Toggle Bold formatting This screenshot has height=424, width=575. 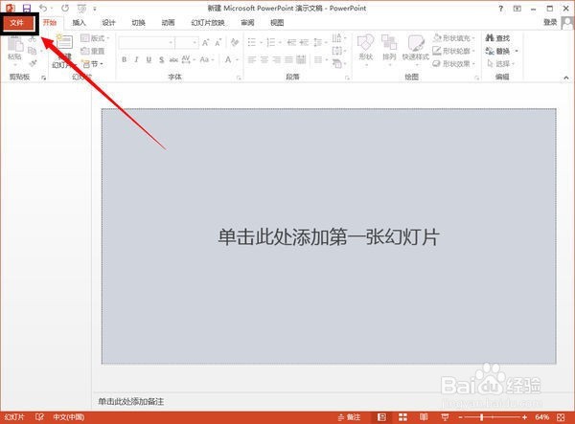[125, 59]
